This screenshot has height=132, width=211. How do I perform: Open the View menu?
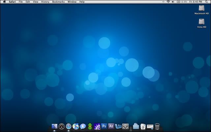[x=36, y=2]
